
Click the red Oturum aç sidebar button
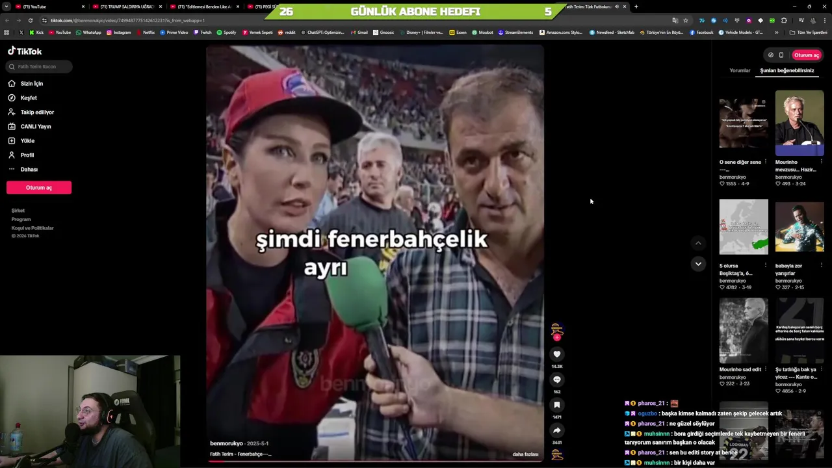tap(39, 187)
